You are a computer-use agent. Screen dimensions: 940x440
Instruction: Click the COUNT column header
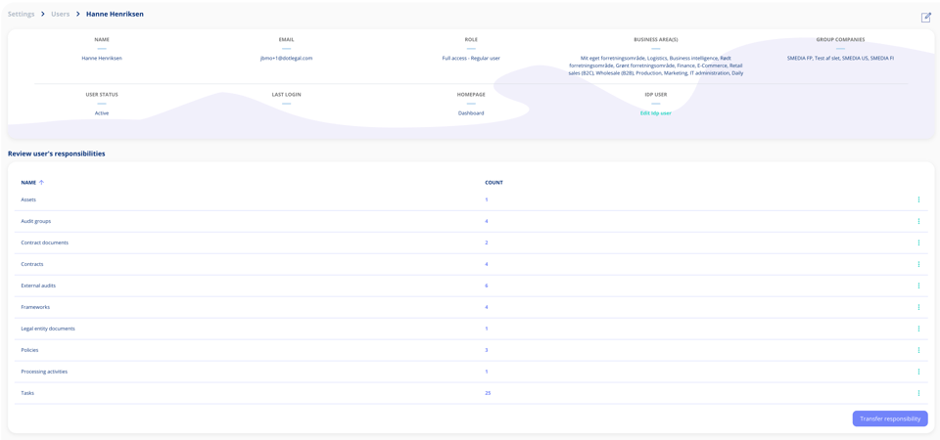pos(493,183)
